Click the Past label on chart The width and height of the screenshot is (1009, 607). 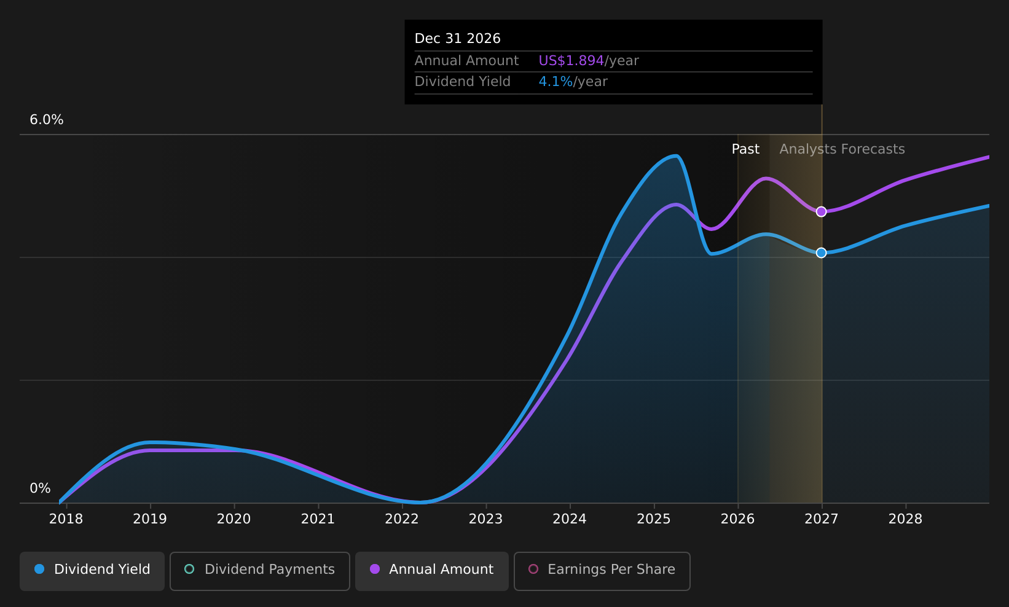pos(745,149)
